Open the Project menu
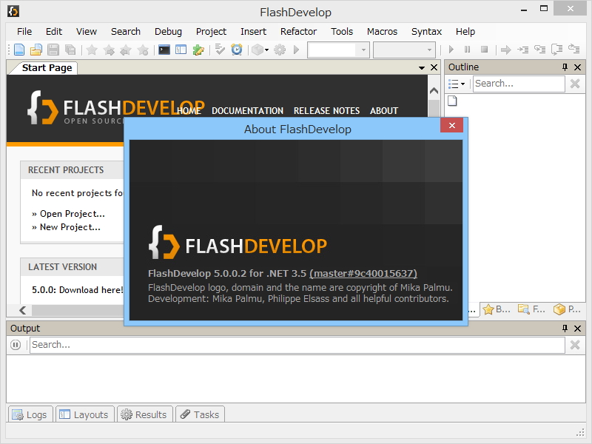Screen dimensions: 592x444 tap(211, 32)
